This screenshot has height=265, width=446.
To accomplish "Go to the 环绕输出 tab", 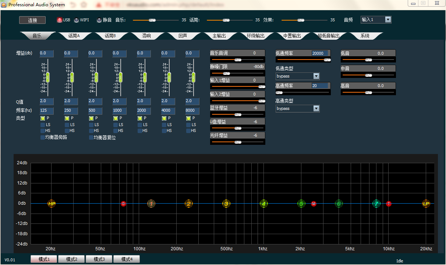I will (255, 36).
